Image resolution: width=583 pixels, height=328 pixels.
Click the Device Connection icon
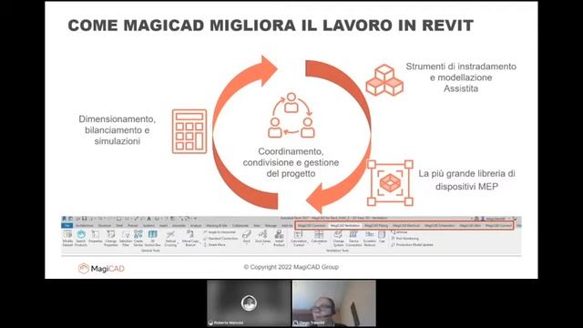(353, 238)
